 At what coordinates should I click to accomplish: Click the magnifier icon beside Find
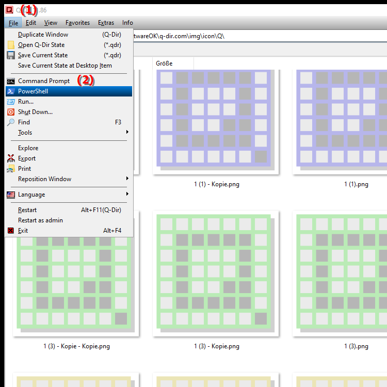[x=11, y=122]
